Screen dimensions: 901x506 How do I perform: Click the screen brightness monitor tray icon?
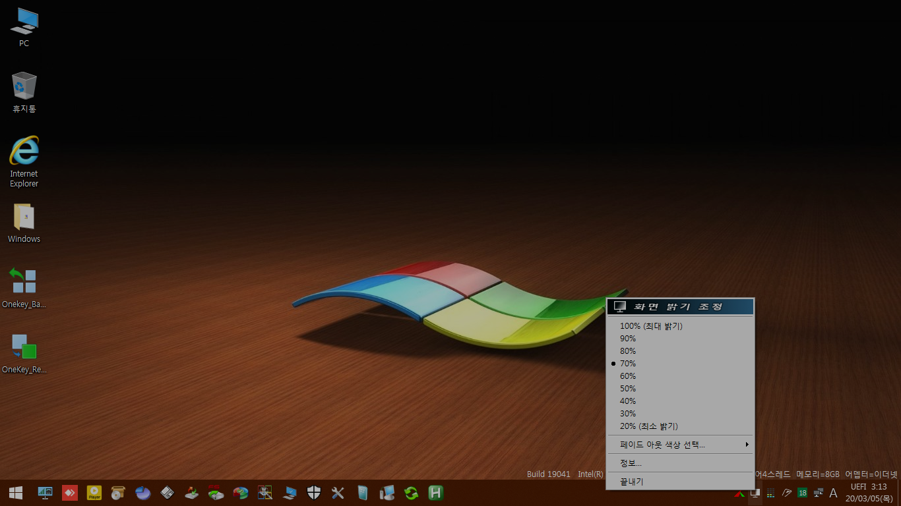(x=755, y=493)
